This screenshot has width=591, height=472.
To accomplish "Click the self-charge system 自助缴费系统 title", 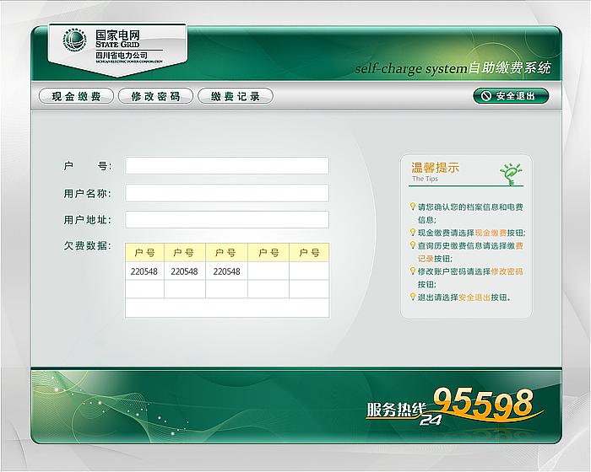I will point(453,68).
